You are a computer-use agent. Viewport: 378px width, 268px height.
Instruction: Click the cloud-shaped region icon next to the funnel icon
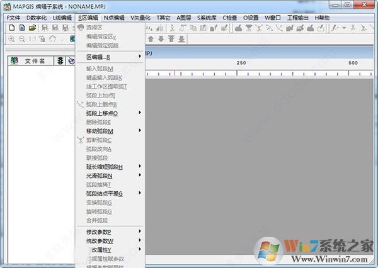(x=238, y=28)
